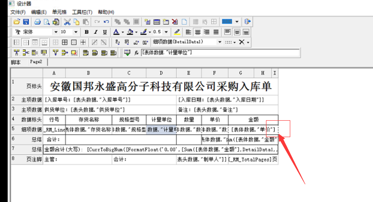Click the redo arrow icon
Image resolution: width=373 pixels, height=202 pixels.
97,22
